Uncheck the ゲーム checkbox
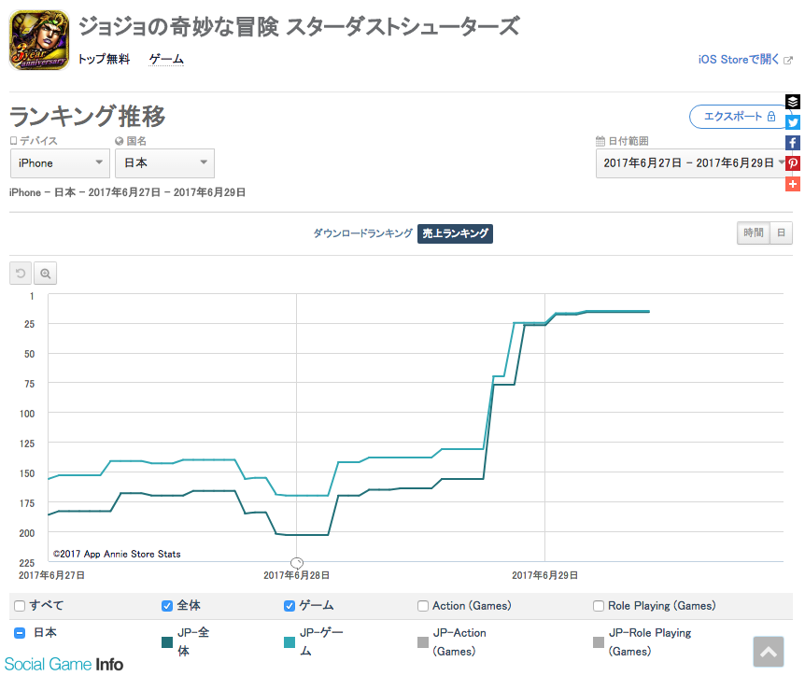 coord(290,606)
